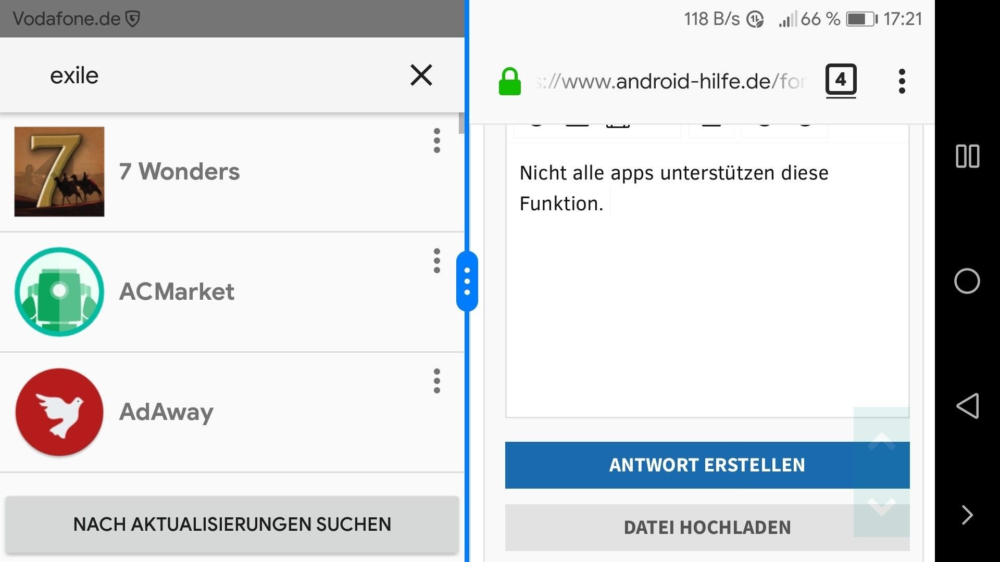Tap the blue split-screen divider handle
The width and height of the screenshot is (1000, 562).
click(467, 281)
